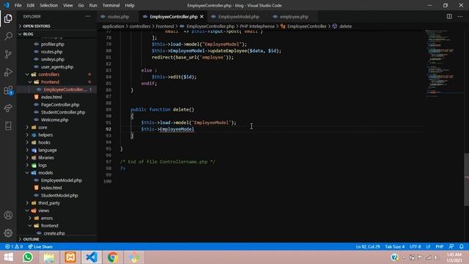Screen dimensions: 469x264
Task: Open the Extensions view icon
Action: (x=8, y=90)
